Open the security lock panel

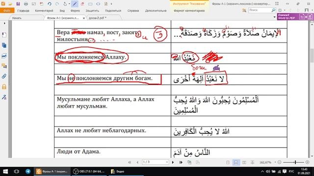pyautogui.click(x=4, y=87)
